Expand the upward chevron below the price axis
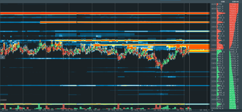This screenshot has width=242, height=112. coord(213,110)
